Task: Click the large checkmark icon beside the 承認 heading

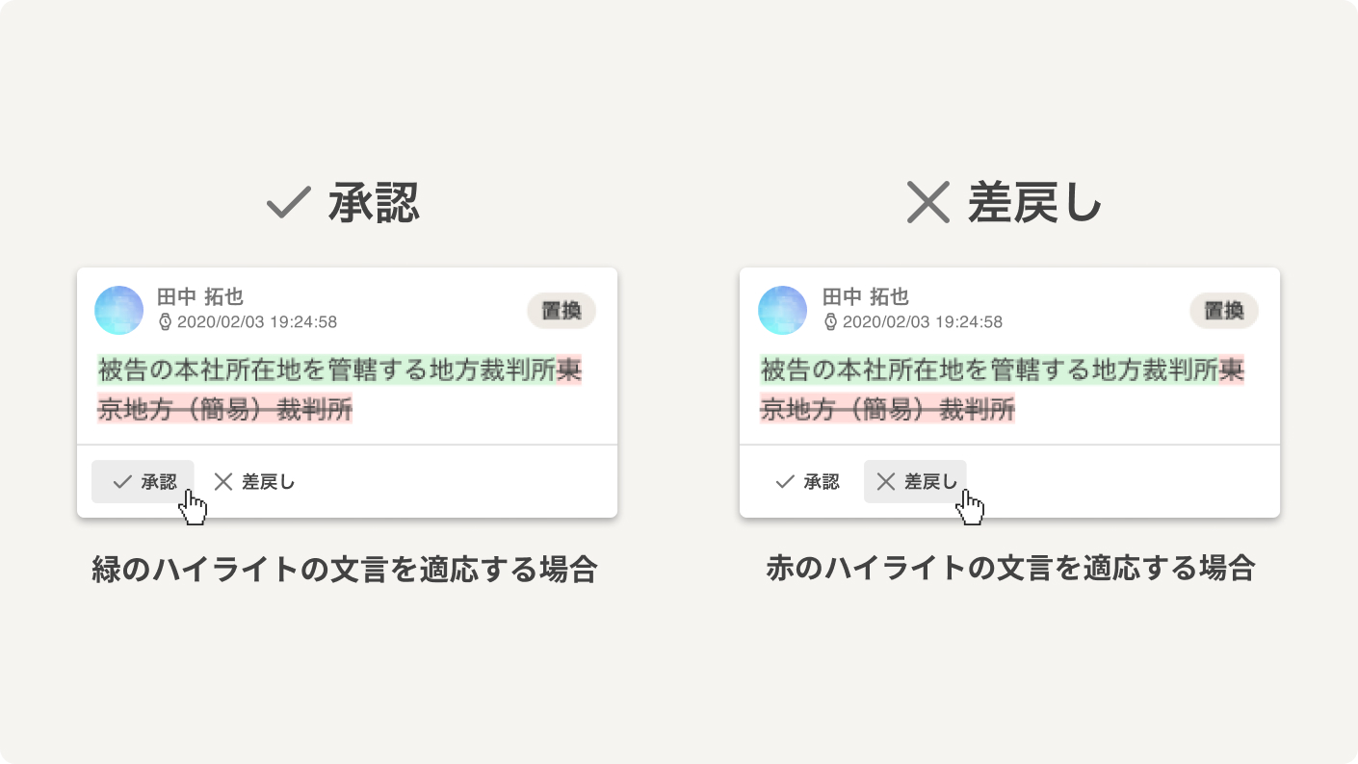Action: [288, 203]
